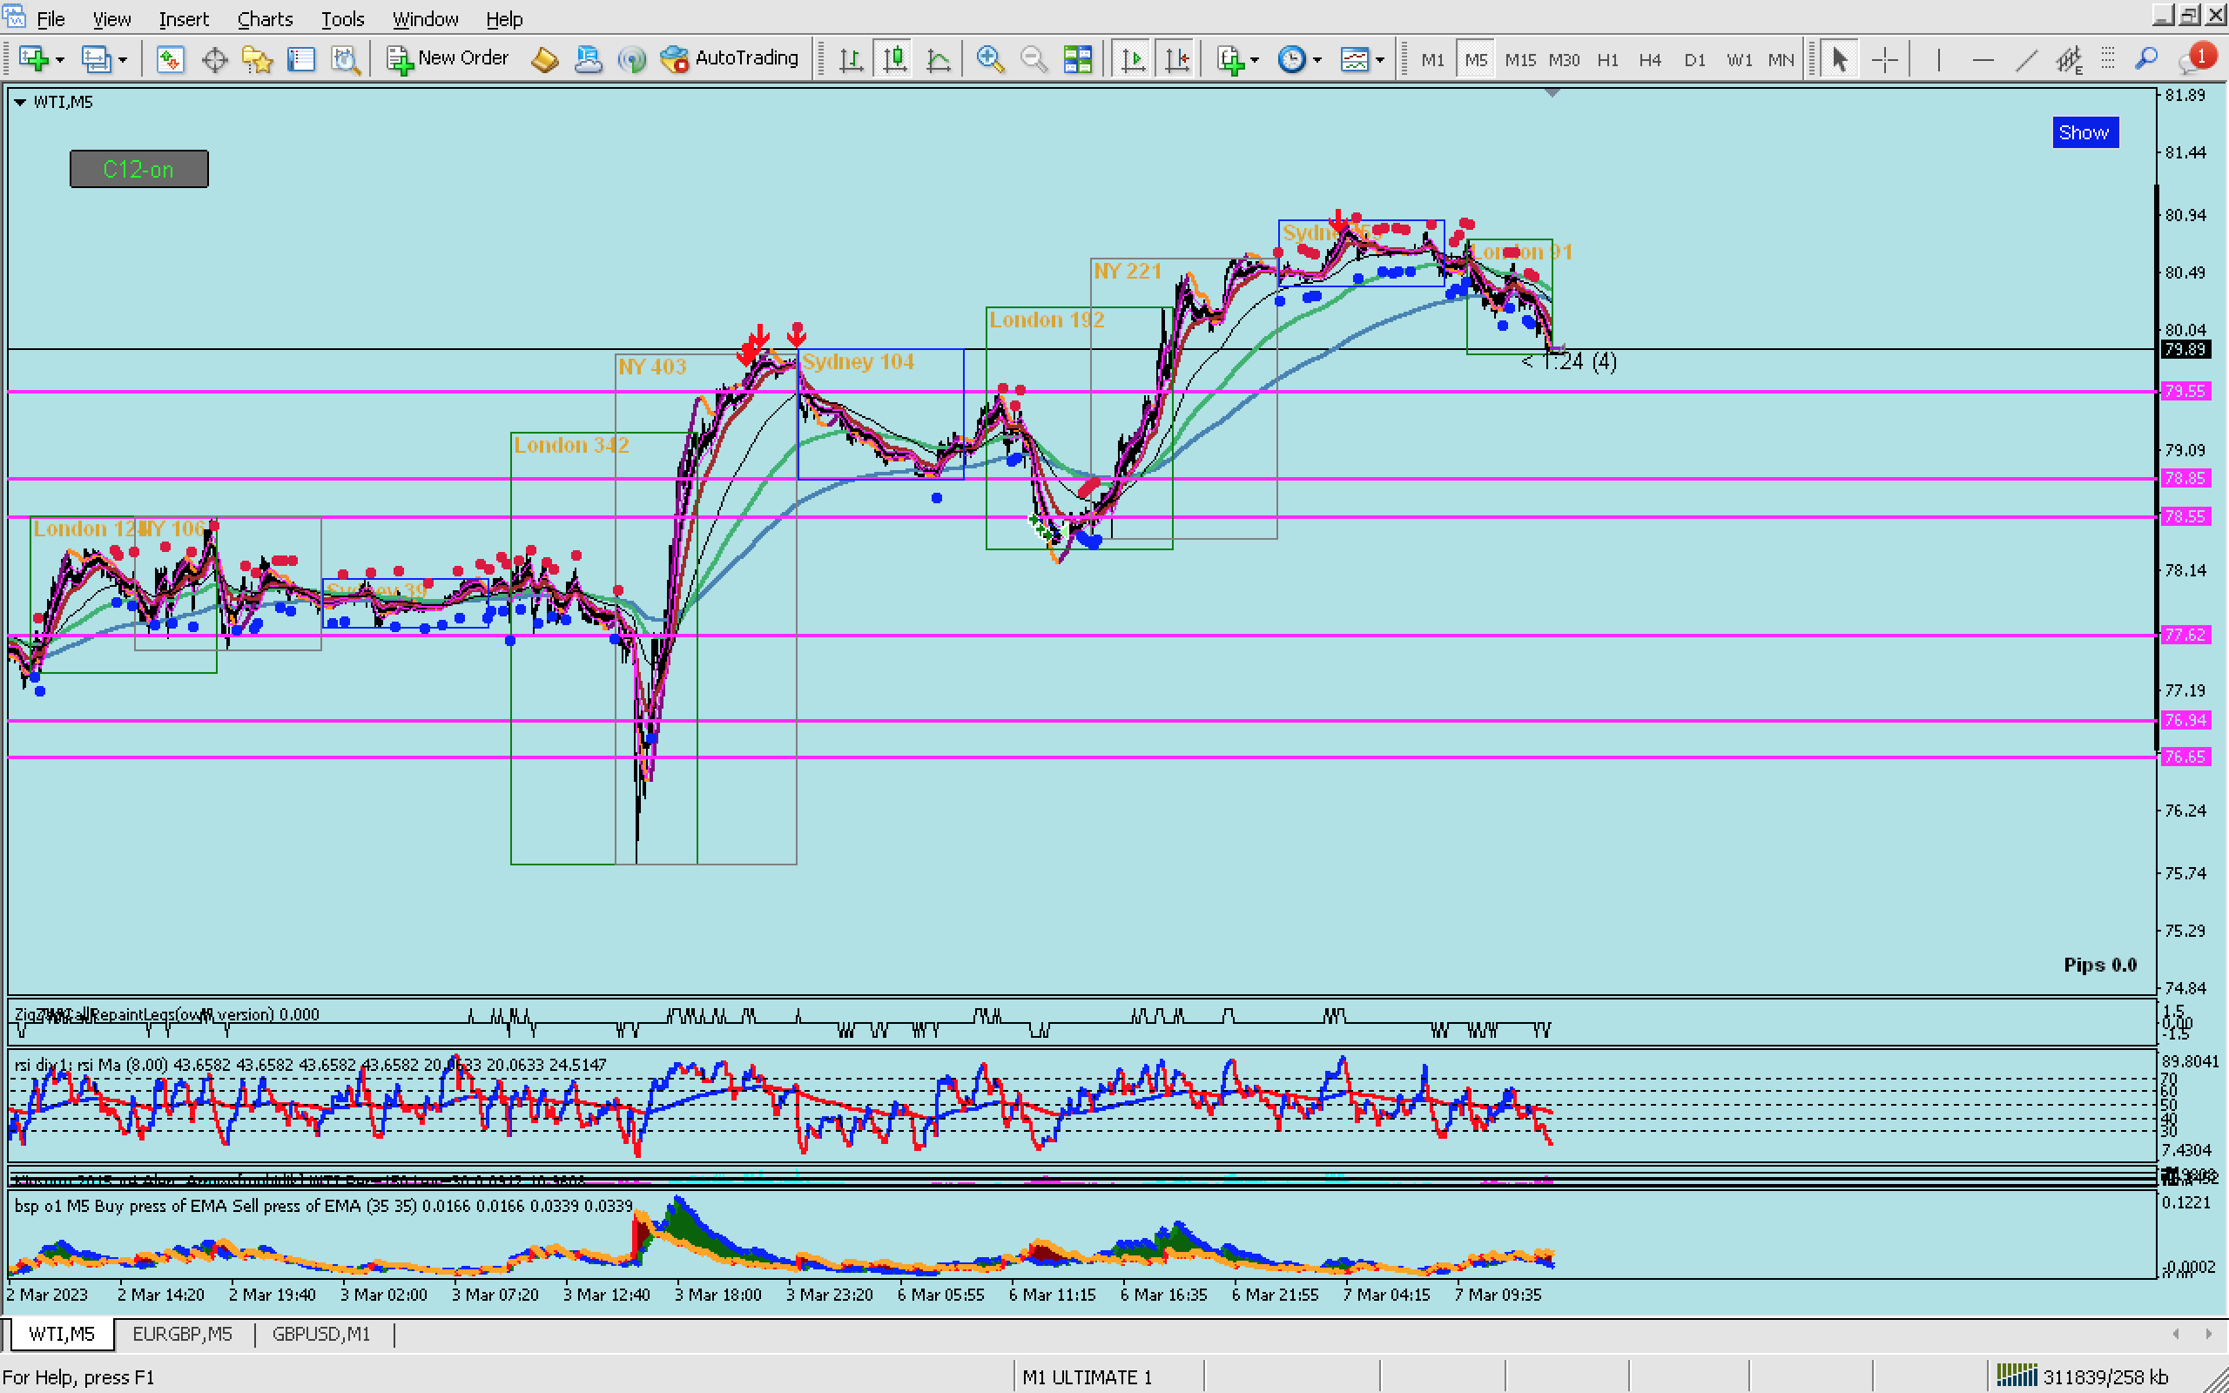Toggle the chart Auto Scroll button
2229x1393 pixels.
1133,60
